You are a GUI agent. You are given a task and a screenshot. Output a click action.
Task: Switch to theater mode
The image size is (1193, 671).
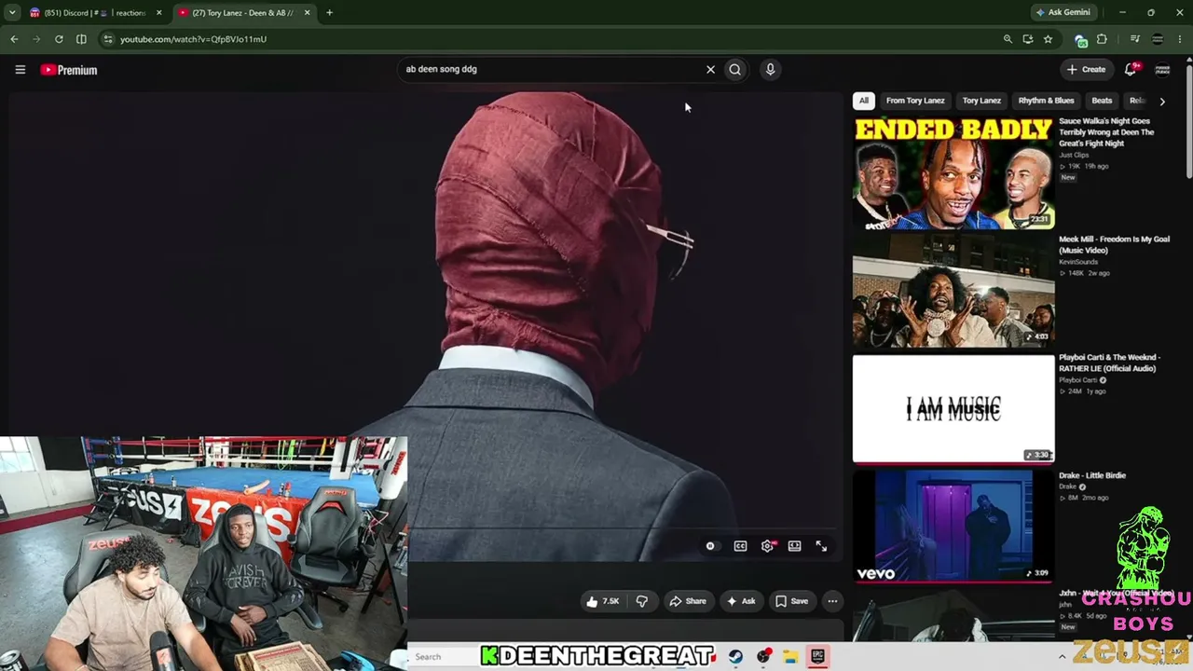(794, 546)
